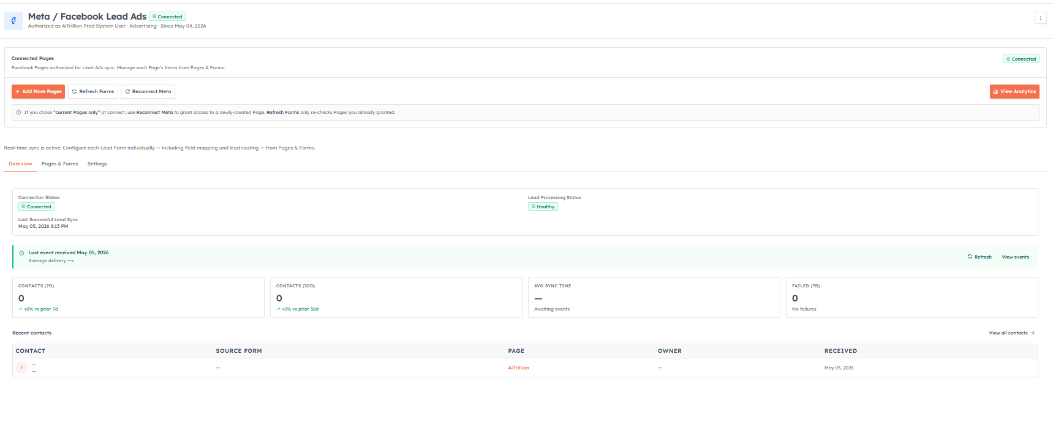Screen dimensions: 1053x427
Task: Click 'May 05, 2026 6:13 PM' sync time
Action: coord(43,226)
